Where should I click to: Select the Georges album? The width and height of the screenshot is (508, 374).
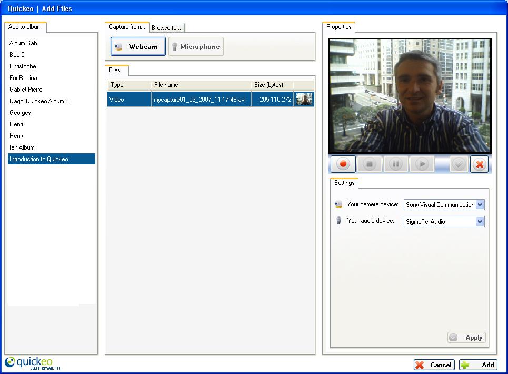click(52, 113)
